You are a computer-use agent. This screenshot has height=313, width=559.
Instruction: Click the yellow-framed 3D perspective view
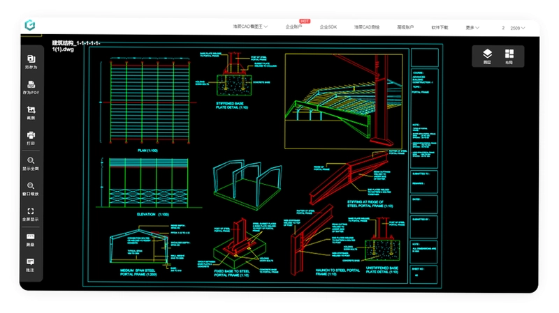pyautogui.click(x=344, y=101)
